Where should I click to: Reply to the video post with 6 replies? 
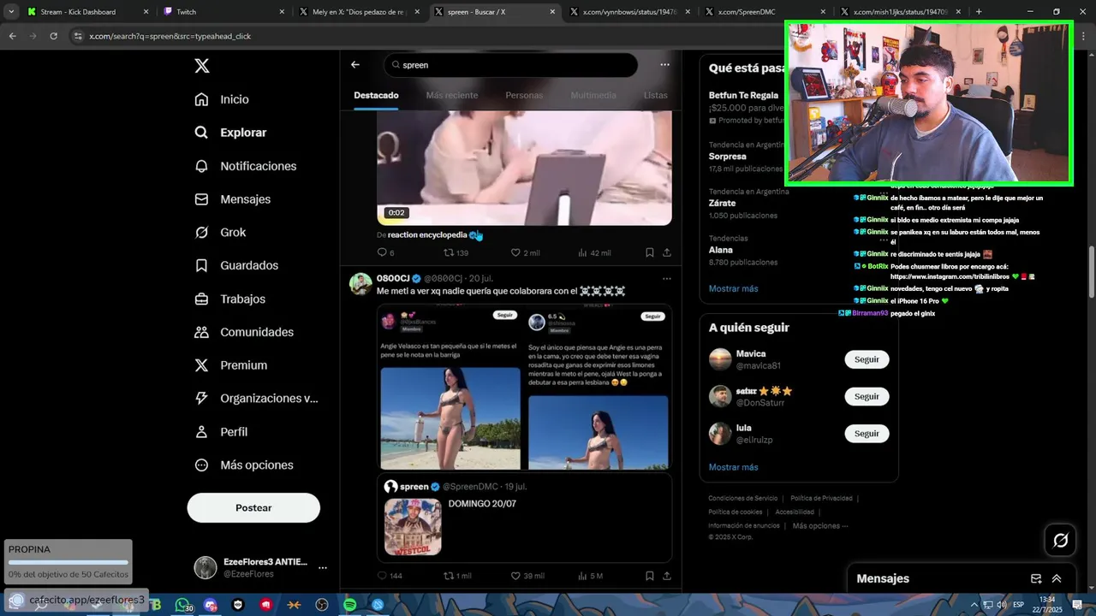point(385,252)
